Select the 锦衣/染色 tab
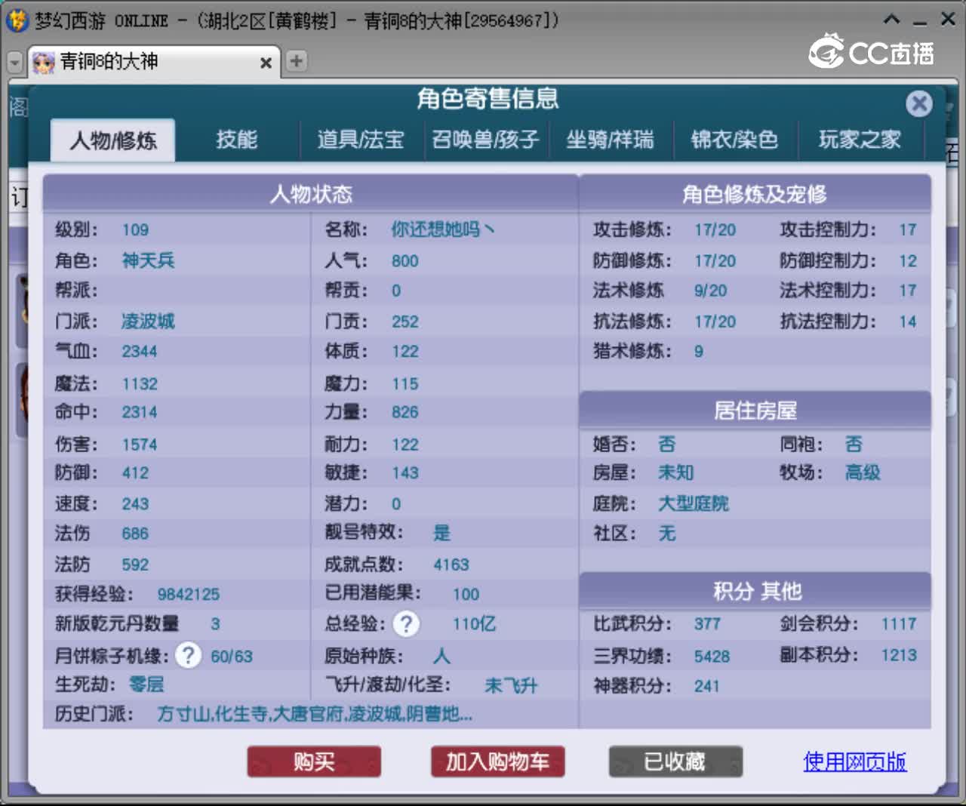 [x=734, y=140]
